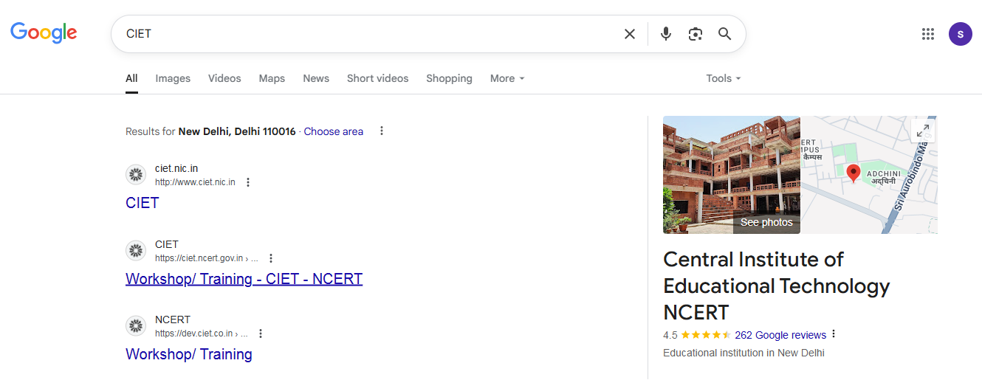Viewport: 982px width, 380px height.
Task: Click the magnifying glass search button
Action: (725, 34)
